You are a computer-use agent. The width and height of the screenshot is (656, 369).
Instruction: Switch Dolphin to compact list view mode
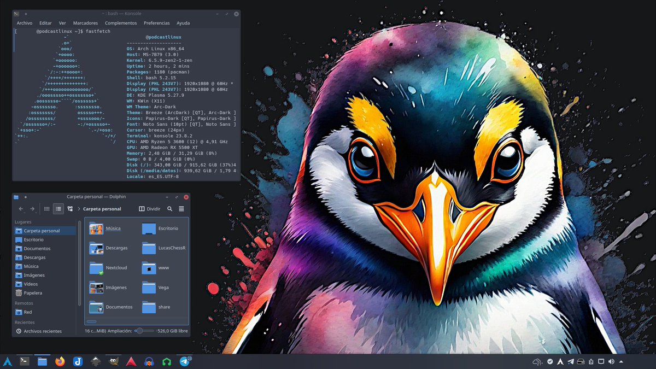(58, 209)
